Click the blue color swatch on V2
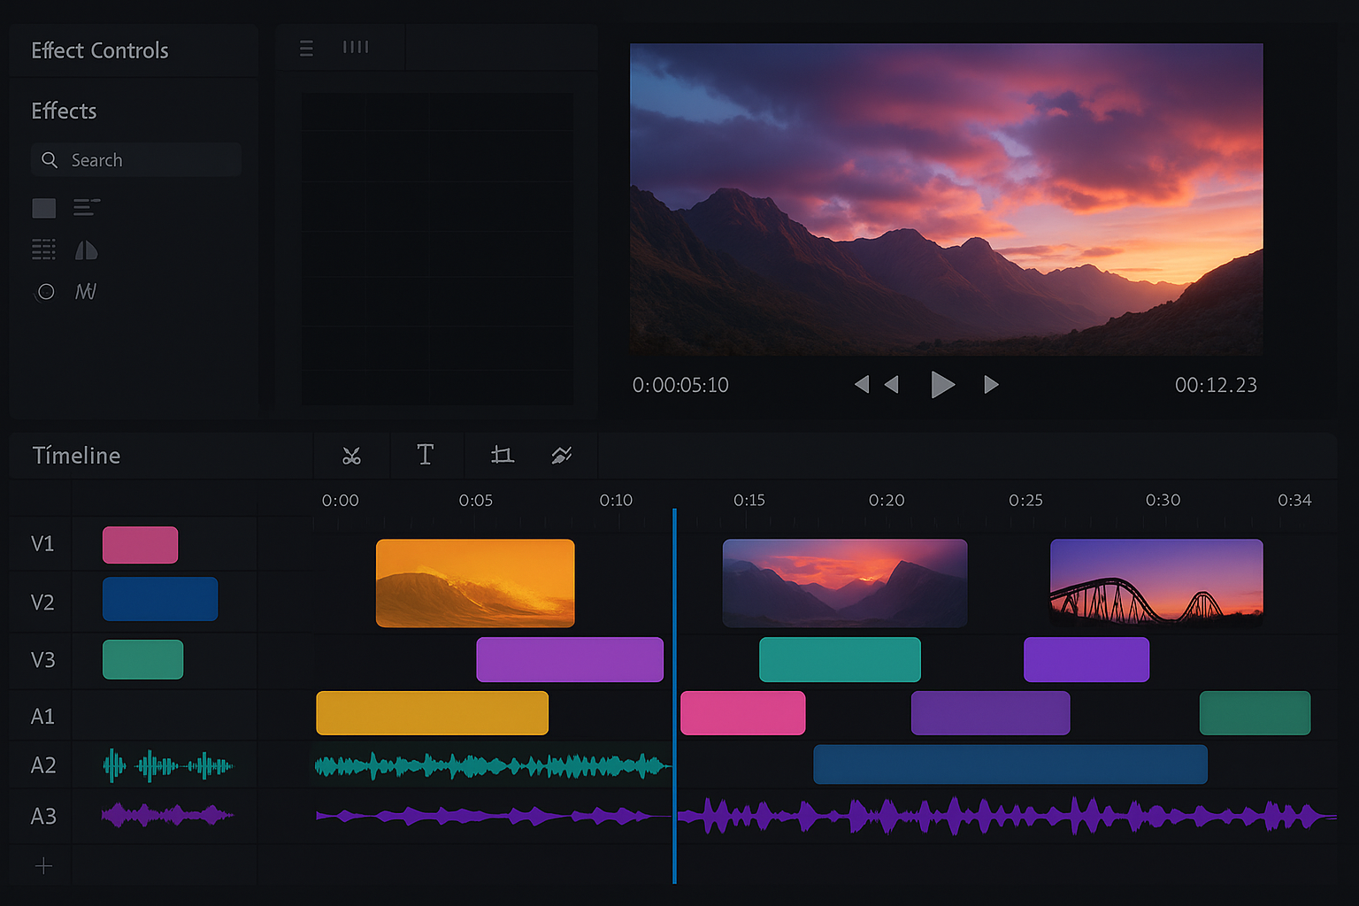 tap(160, 599)
